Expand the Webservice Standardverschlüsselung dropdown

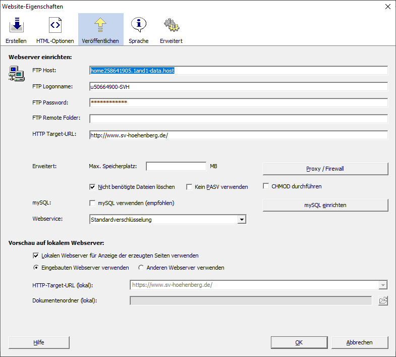242,220
